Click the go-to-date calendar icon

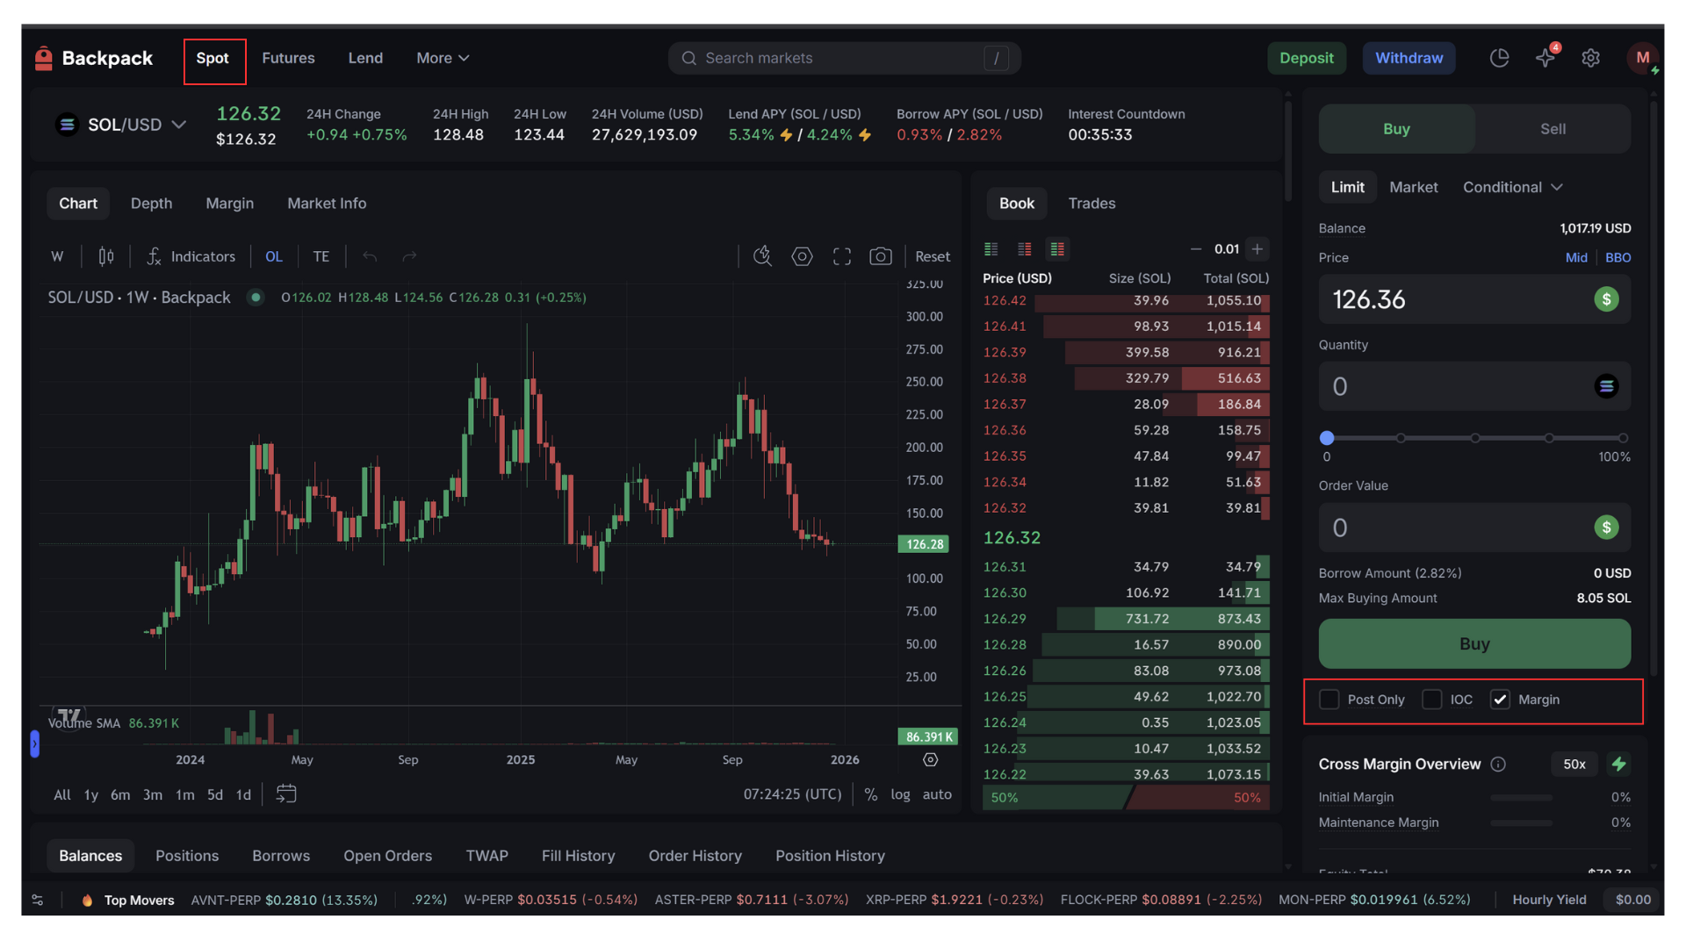pyautogui.click(x=286, y=794)
